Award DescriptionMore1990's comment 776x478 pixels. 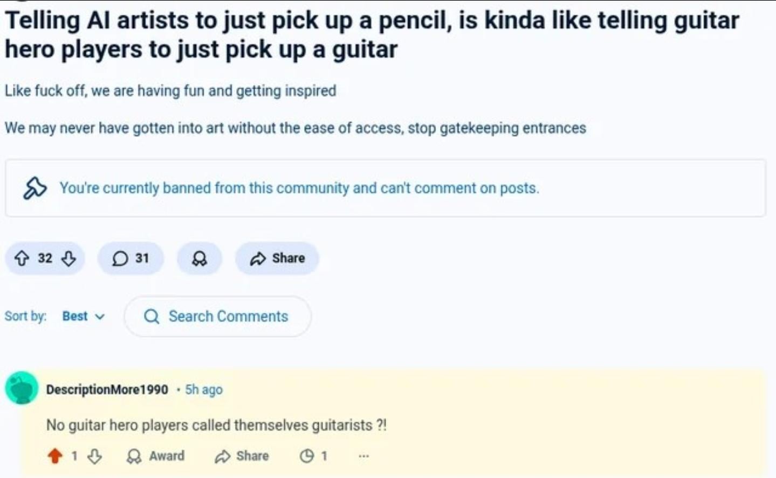(155, 456)
